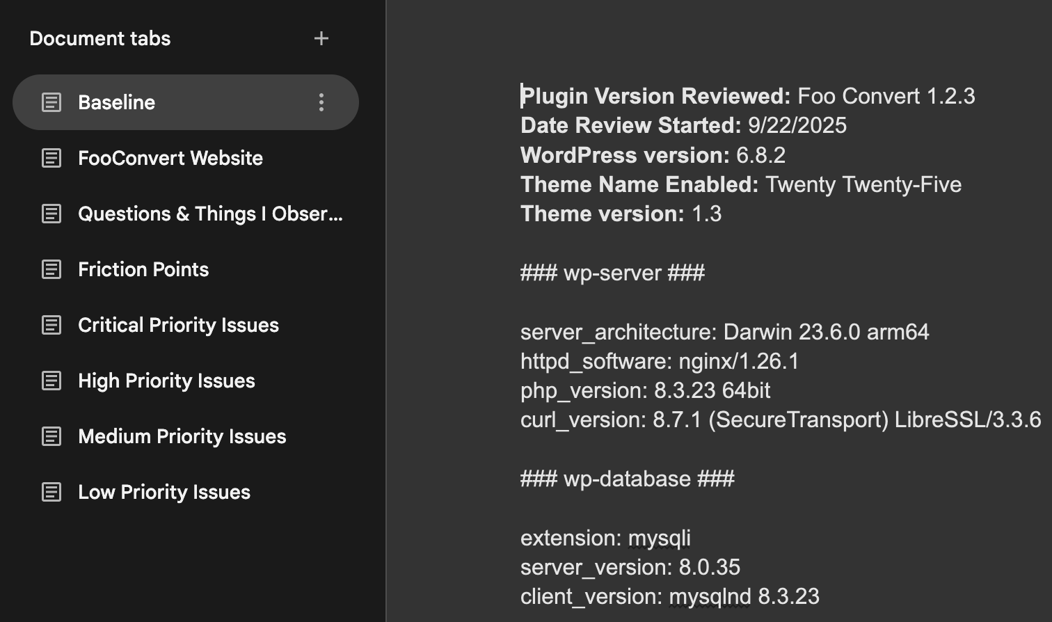
Task: Switch to the Medium Priority Issues tab
Action: 182,436
